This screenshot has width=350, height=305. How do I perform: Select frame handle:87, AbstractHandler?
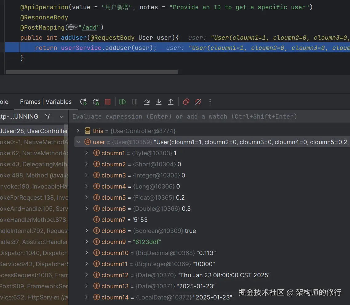coord(34,242)
